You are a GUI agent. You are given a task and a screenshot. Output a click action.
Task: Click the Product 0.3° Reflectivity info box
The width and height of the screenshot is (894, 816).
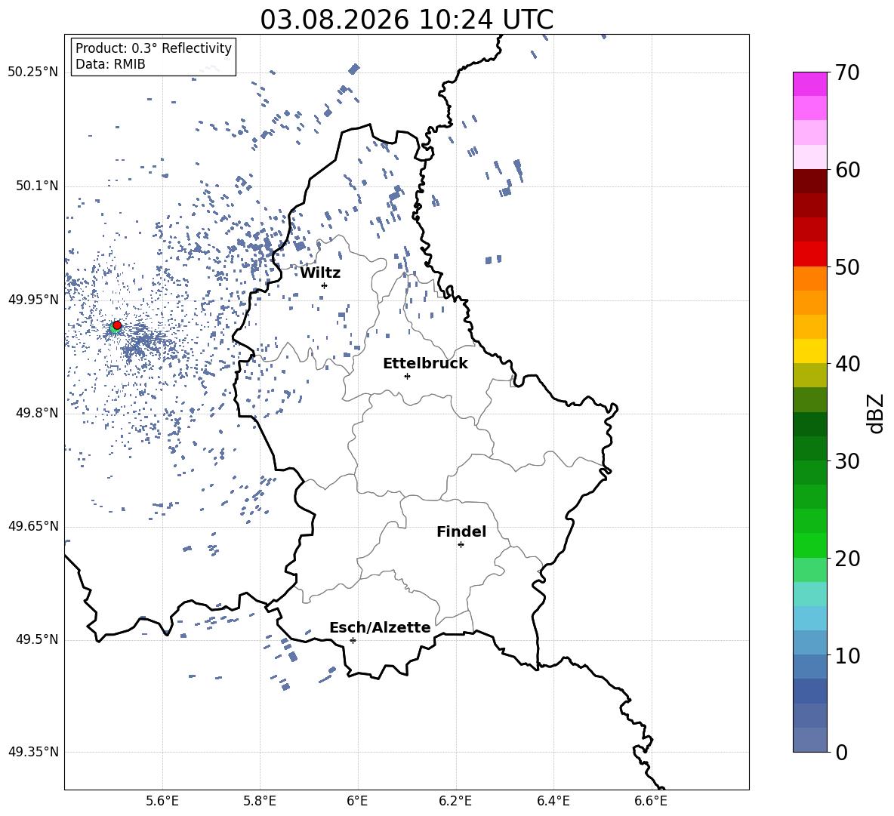(153, 56)
